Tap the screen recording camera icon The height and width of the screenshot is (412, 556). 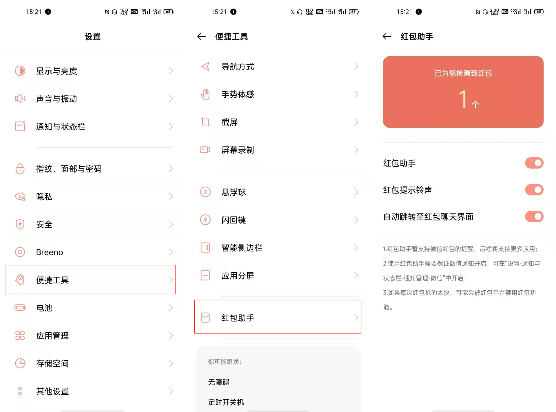(205, 150)
